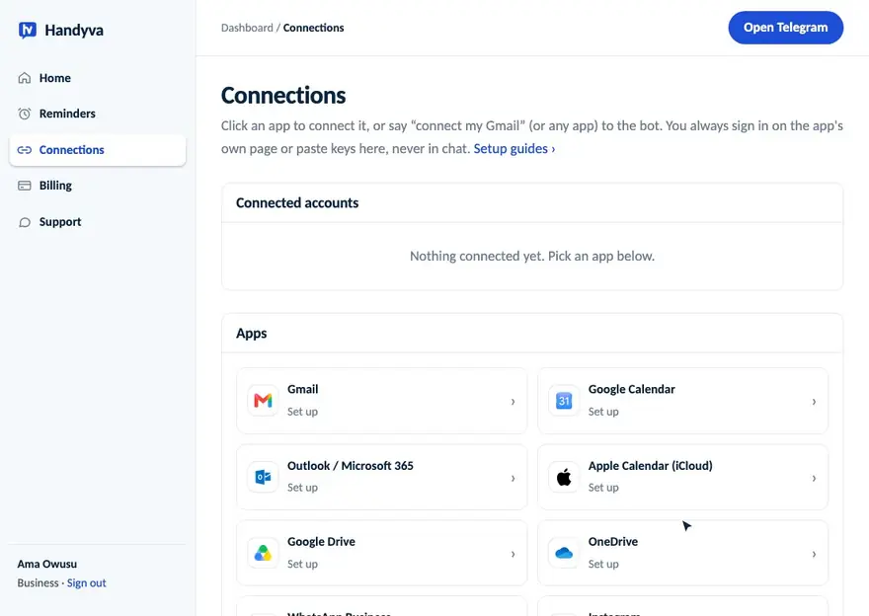Click the Connections breadcrumb text
Screen dimensions: 869x616
click(x=314, y=28)
